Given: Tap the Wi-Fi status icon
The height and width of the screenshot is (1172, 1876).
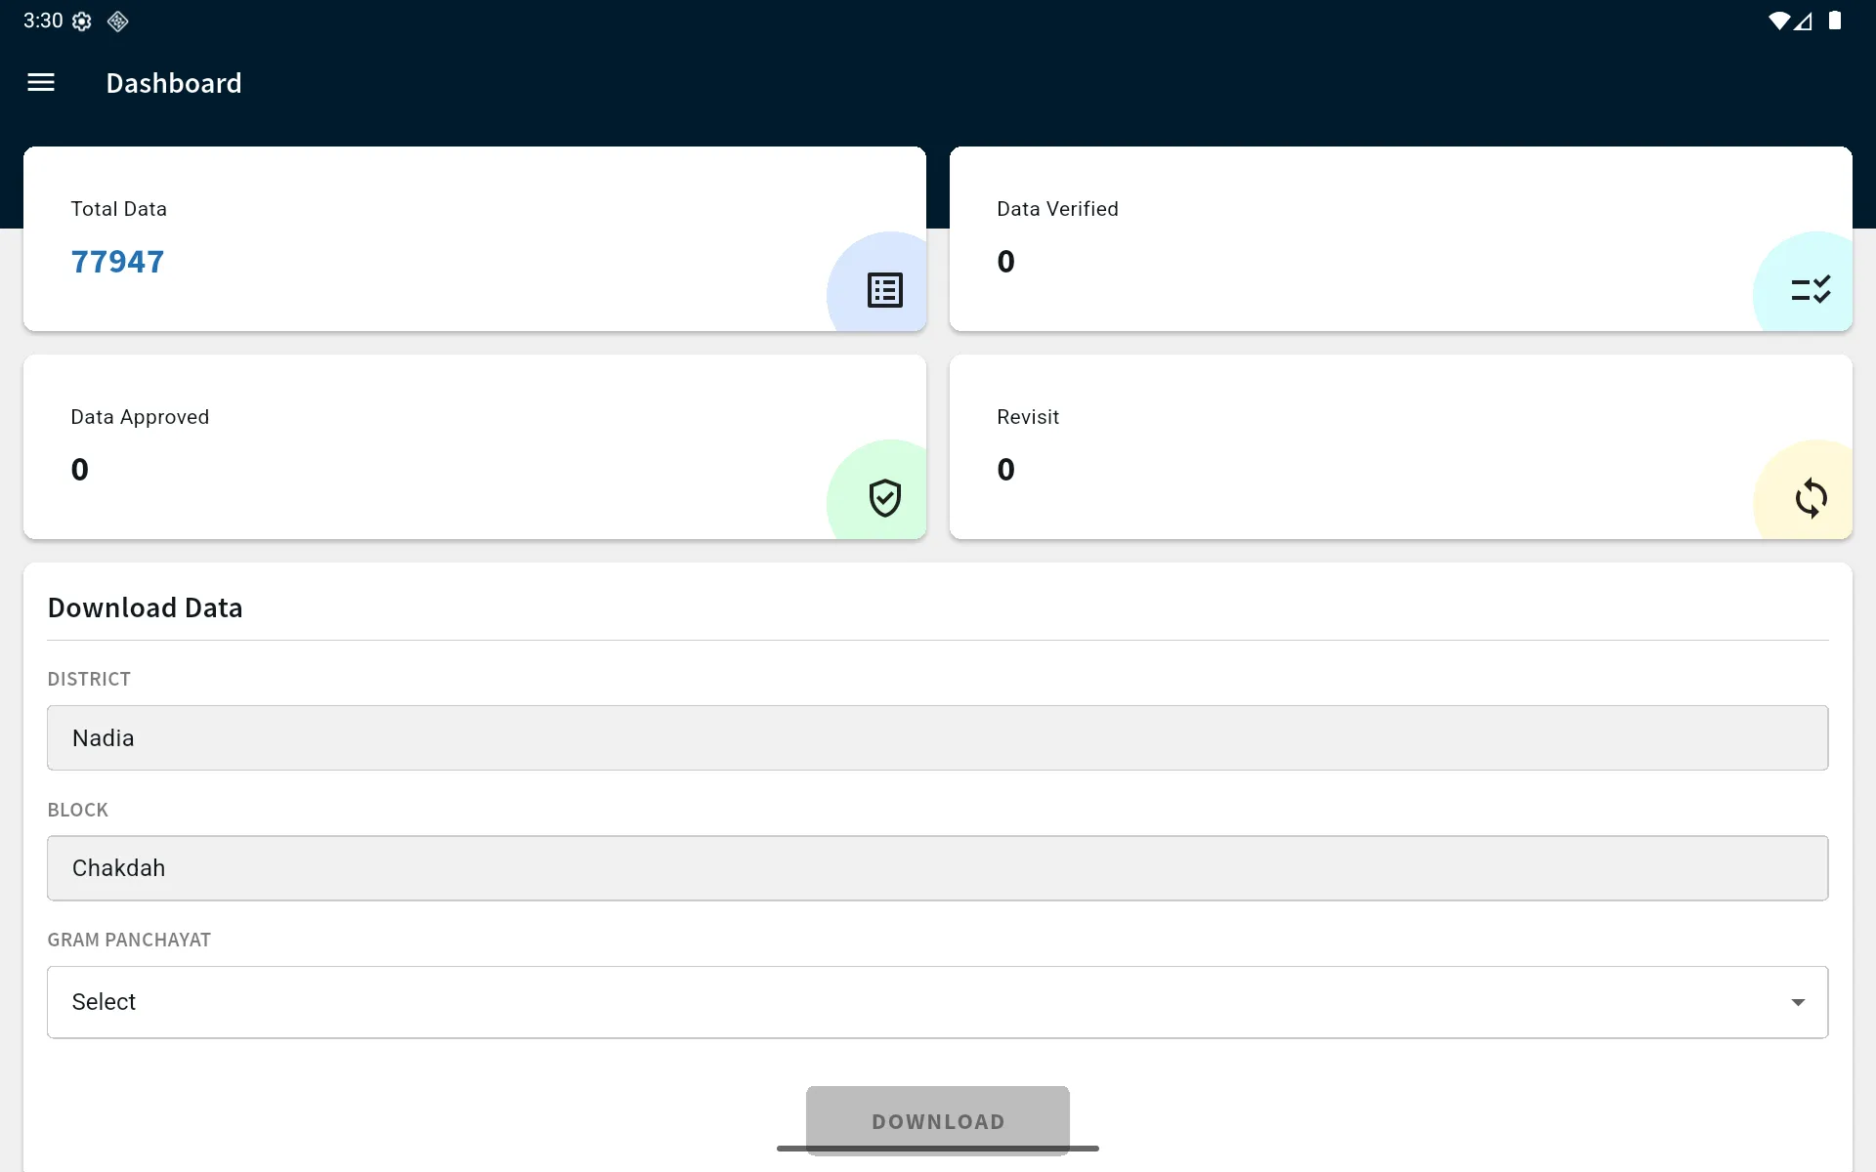Looking at the screenshot, I should coord(1779,21).
